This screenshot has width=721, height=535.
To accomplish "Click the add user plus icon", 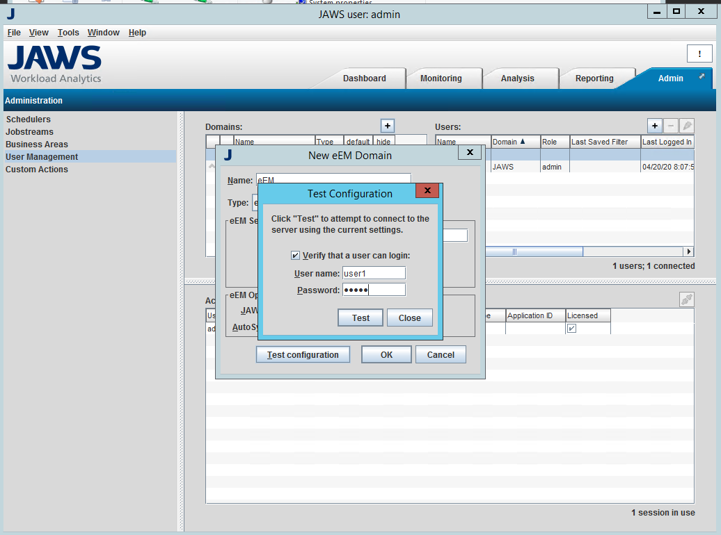I will point(654,126).
